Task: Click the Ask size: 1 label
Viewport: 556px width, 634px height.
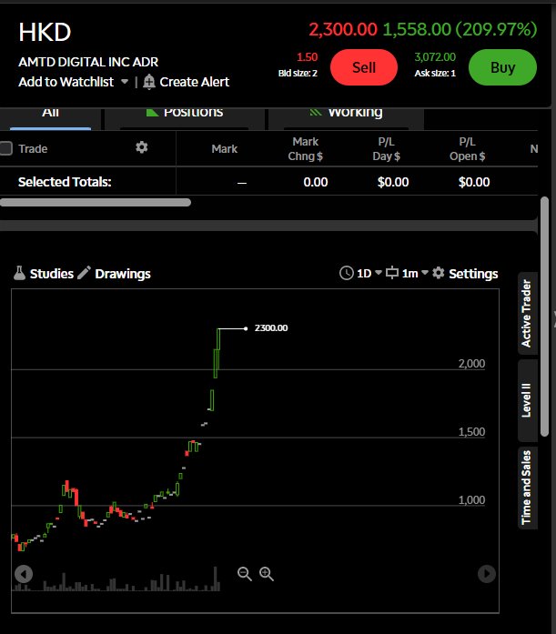Action: point(435,73)
